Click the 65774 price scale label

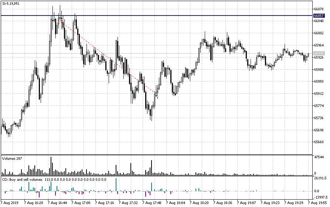click(319, 106)
